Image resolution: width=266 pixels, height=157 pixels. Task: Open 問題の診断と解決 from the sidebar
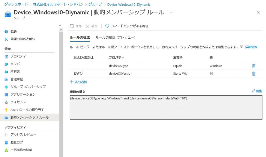coord(23,39)
